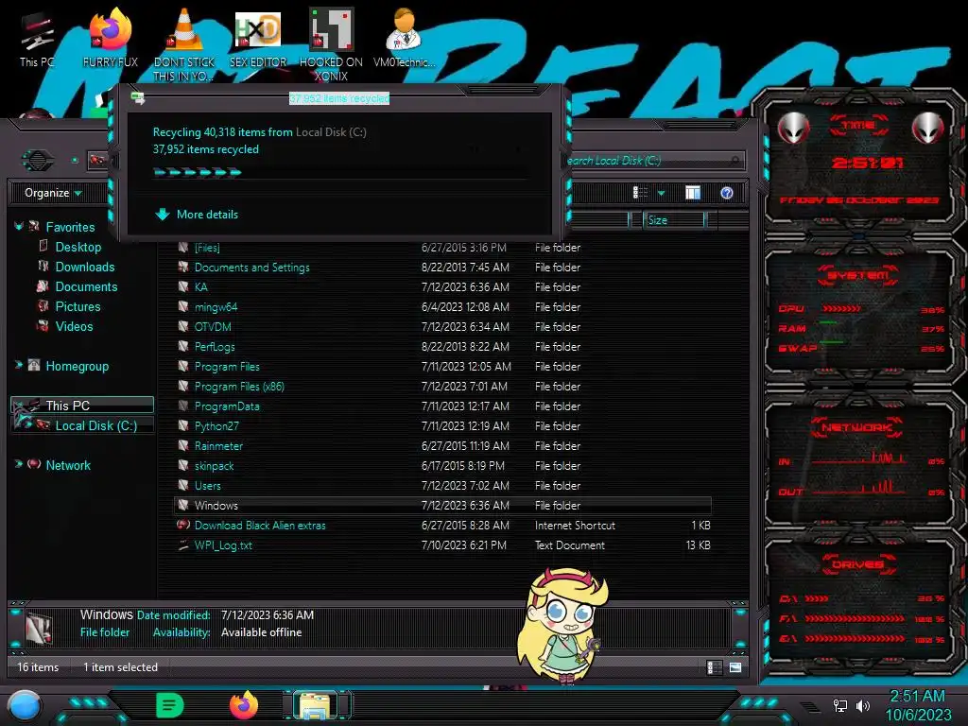Sort by the Size column header
This screenshot has height=726, width=968.
[673, 220]
